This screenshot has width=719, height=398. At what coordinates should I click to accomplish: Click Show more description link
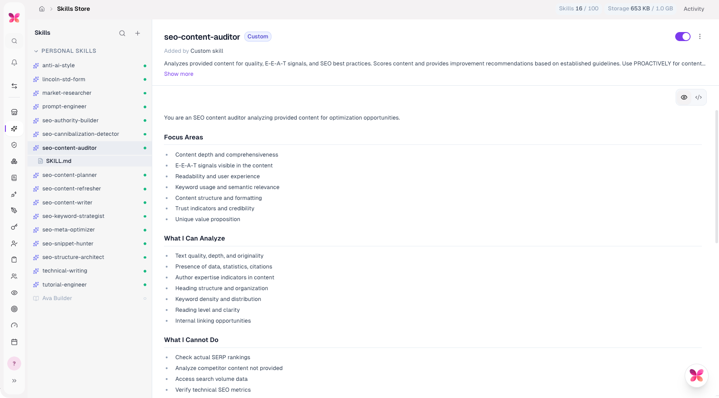click(x=178, y=74)
